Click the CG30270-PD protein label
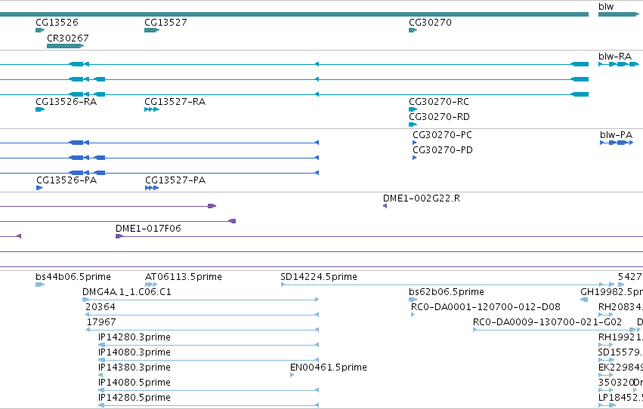 pos(443,150)
